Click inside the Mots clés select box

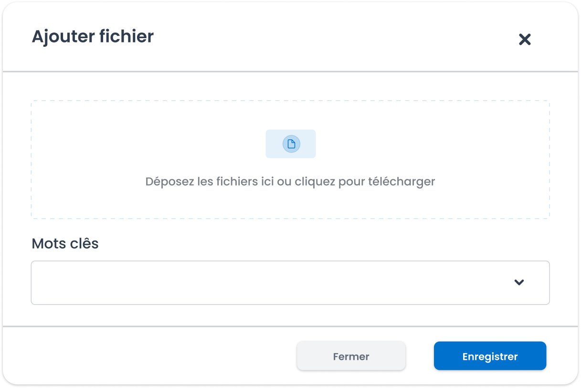point(290,283)
